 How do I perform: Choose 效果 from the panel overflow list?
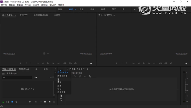tap(59, 86)
